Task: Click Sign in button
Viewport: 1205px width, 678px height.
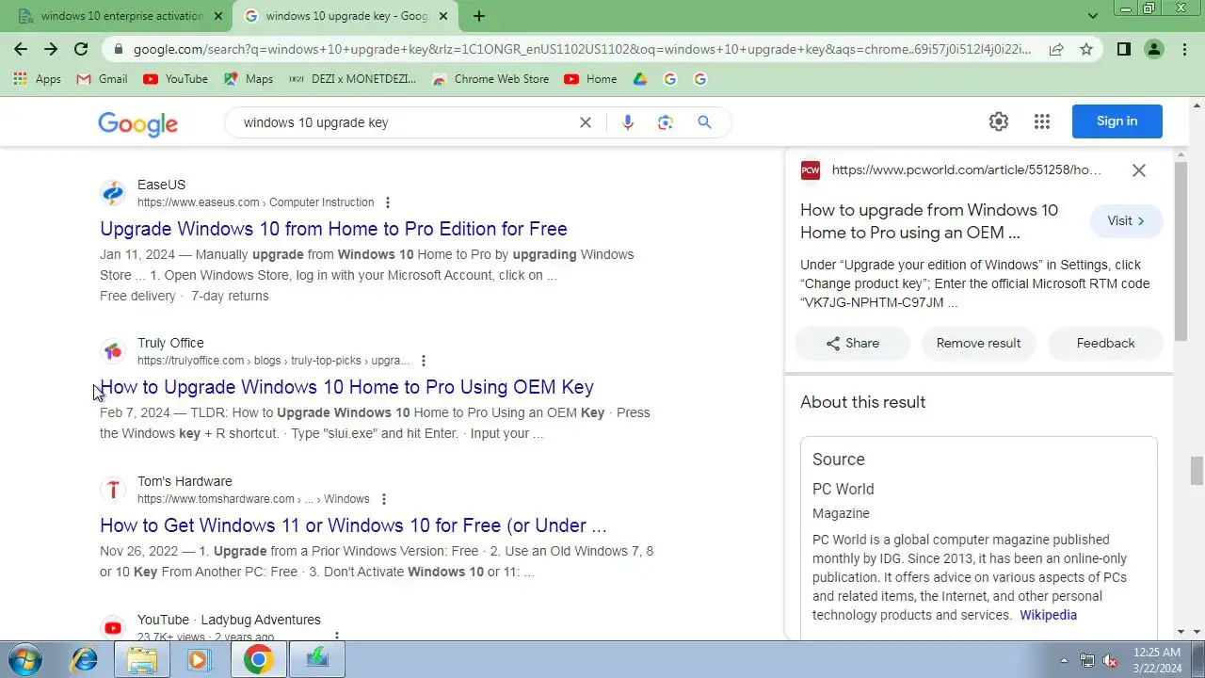Action: click(1117, 121)
